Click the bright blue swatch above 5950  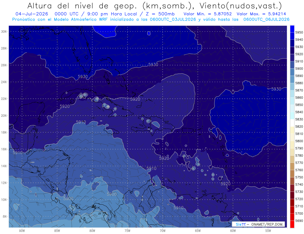pos(292,29)
